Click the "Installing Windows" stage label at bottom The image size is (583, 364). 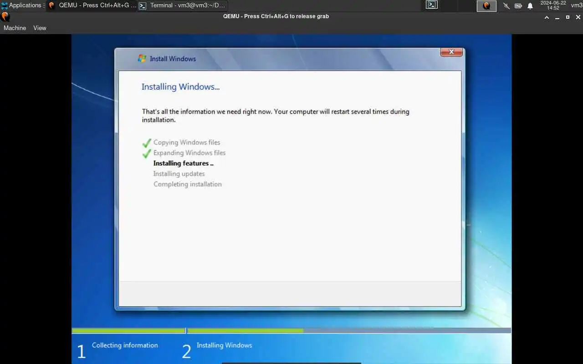pyautogui.click(x=224, y=345)
